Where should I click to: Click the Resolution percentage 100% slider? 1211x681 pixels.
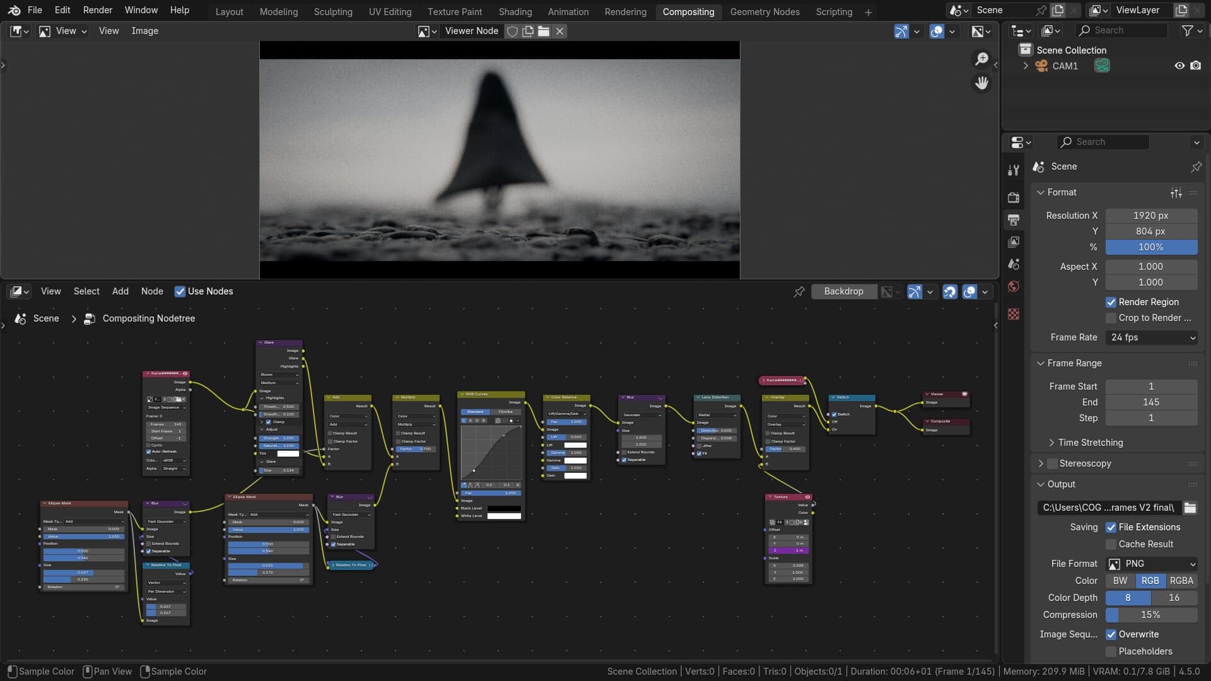pyautogui.click(x=1151, y=247)
